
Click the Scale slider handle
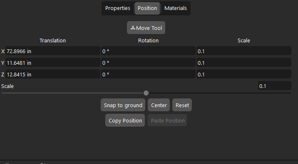(x=146, y=93)
